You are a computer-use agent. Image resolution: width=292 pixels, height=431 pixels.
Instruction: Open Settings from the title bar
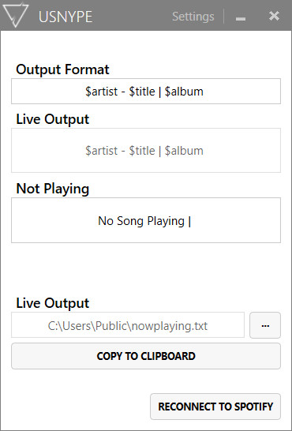click(x=193, y=17)
